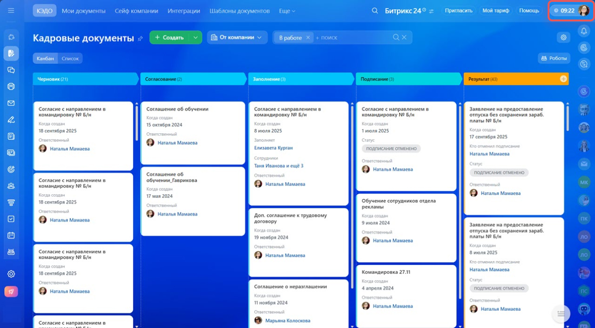Expand the arrow next to Создать button

[196, 38]
